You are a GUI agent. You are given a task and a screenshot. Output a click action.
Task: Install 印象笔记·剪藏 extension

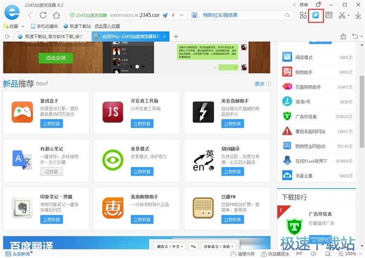(x=52, y=220)
